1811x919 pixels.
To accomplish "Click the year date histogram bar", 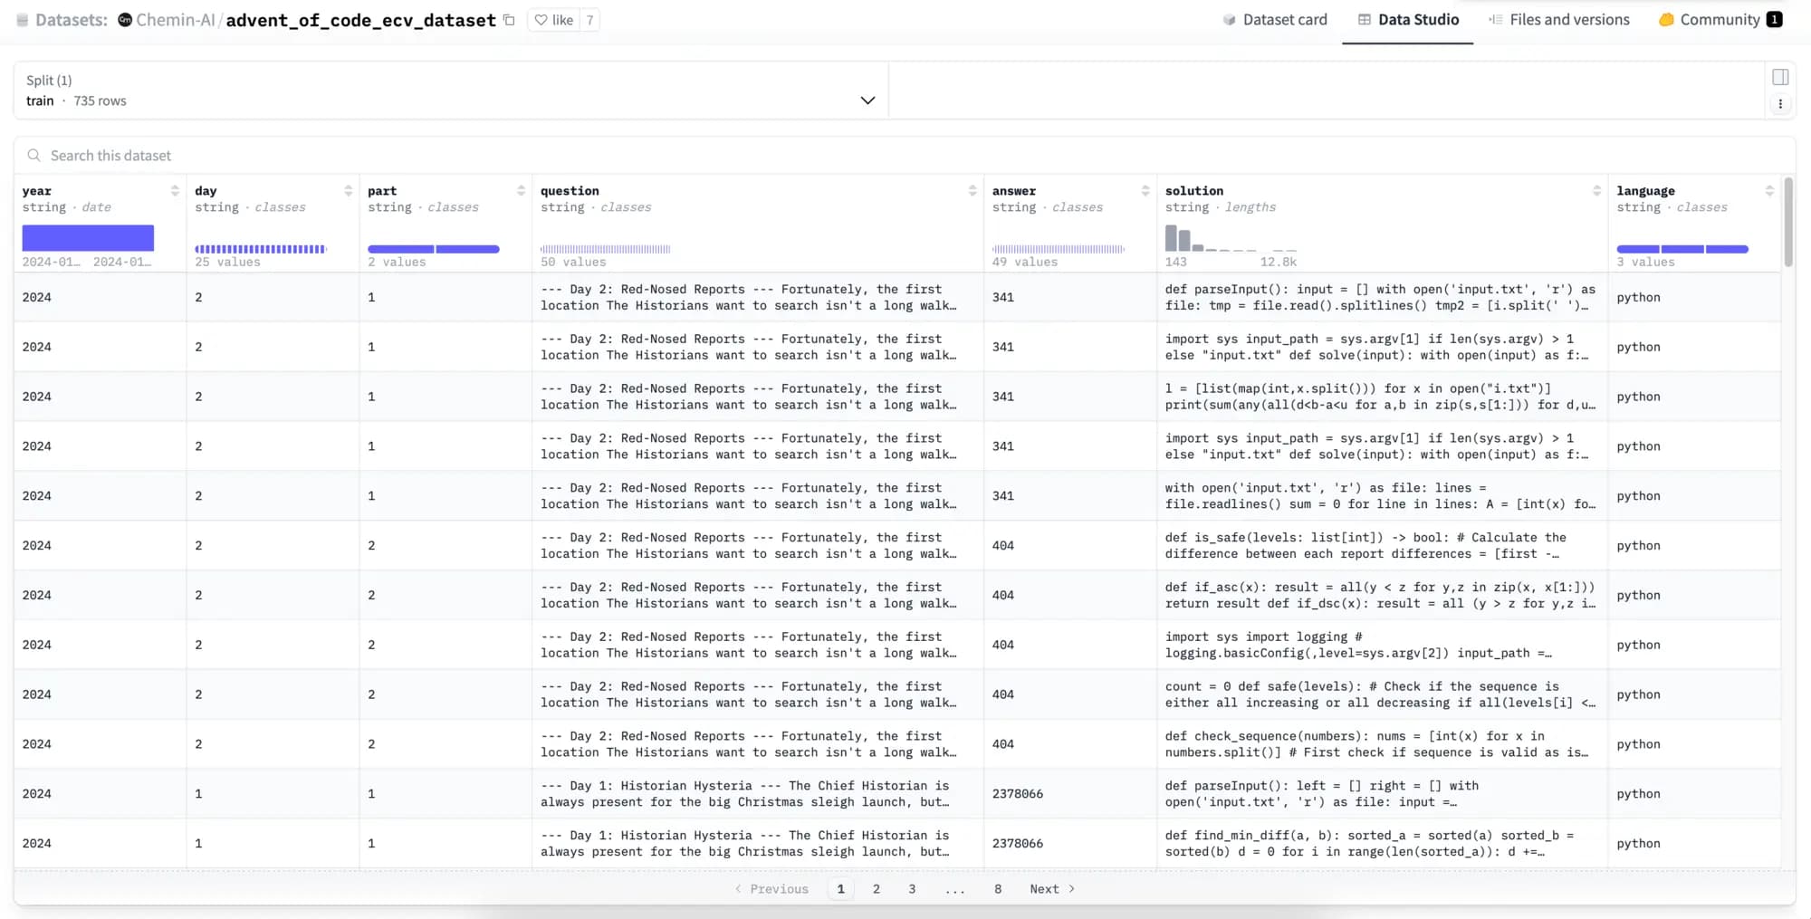I will tap(88, 238).
